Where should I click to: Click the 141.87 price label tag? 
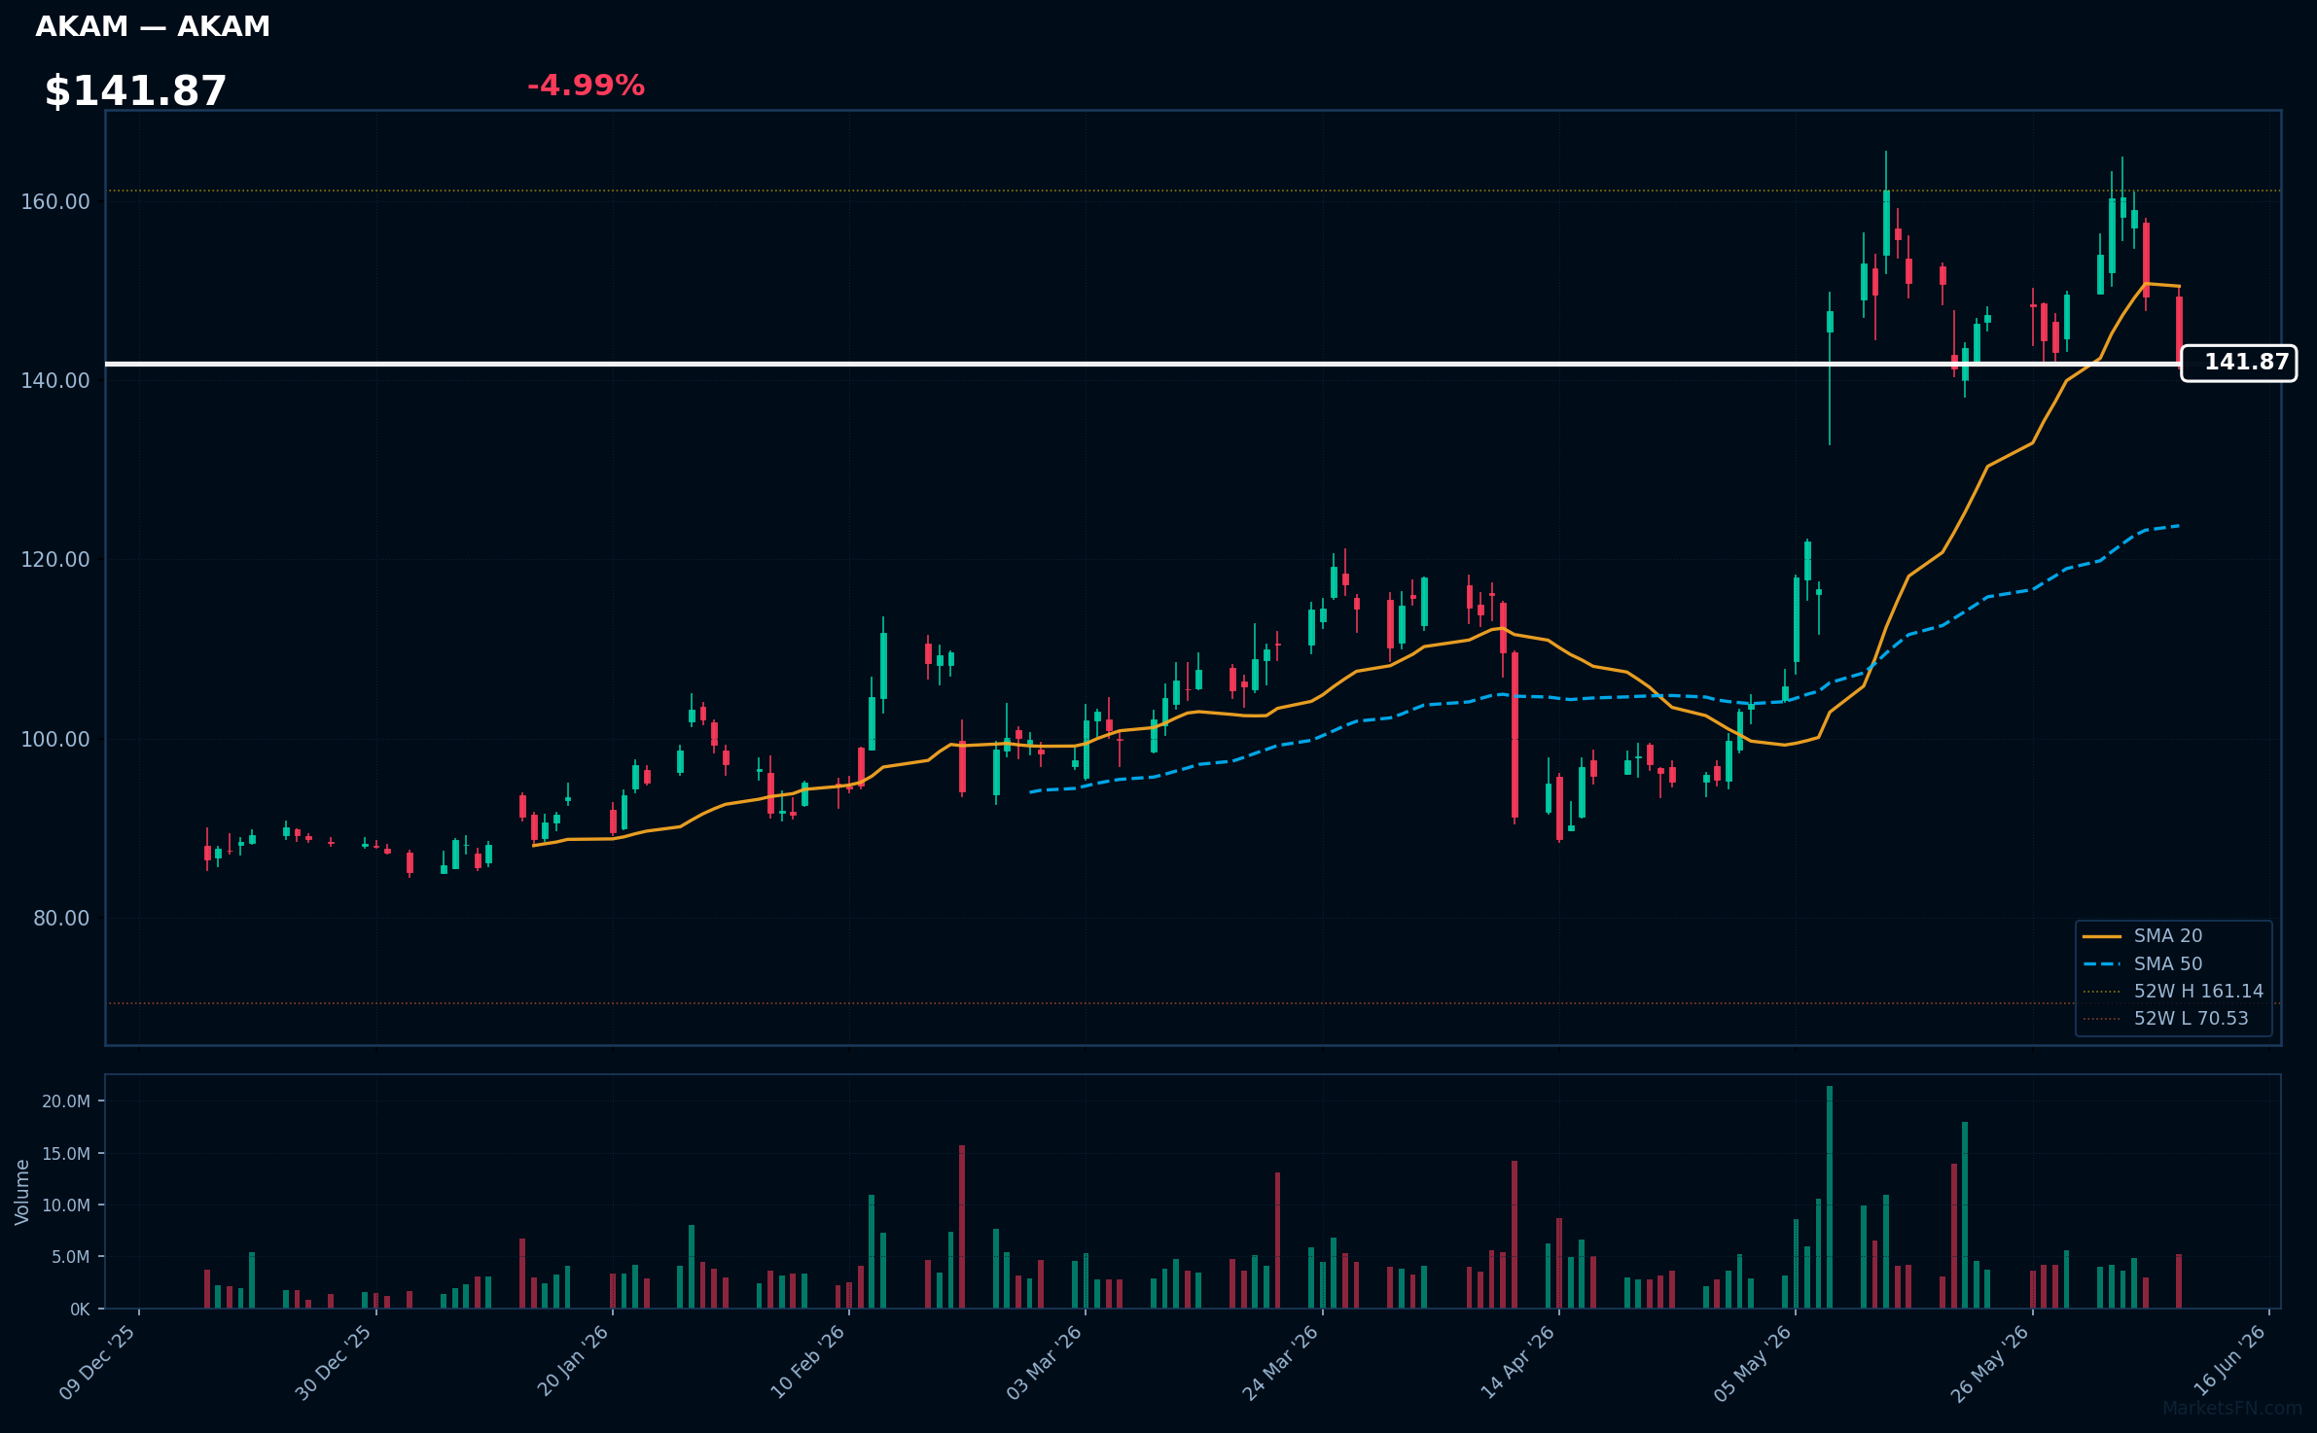[x=2238, y=363]
